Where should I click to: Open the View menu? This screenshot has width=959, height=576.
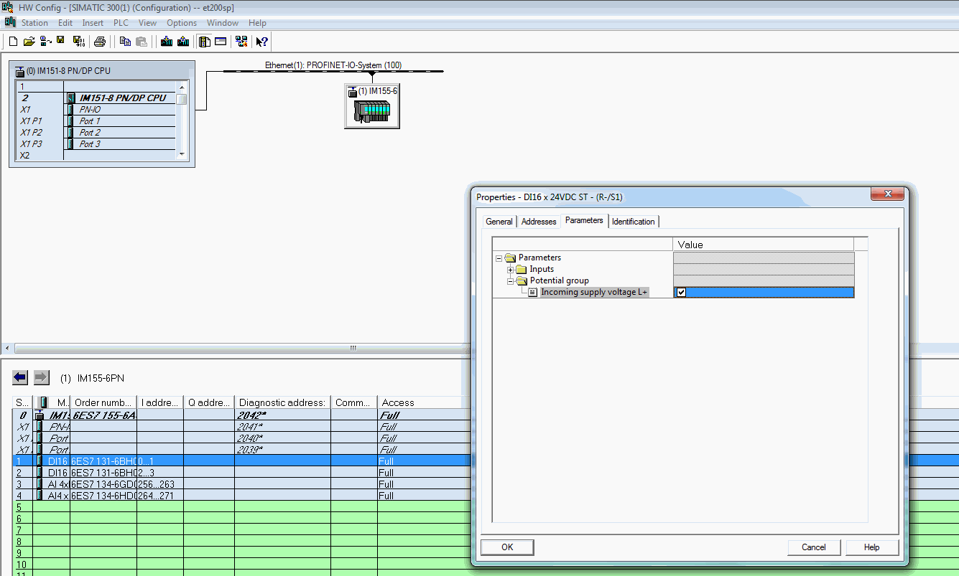147,23
